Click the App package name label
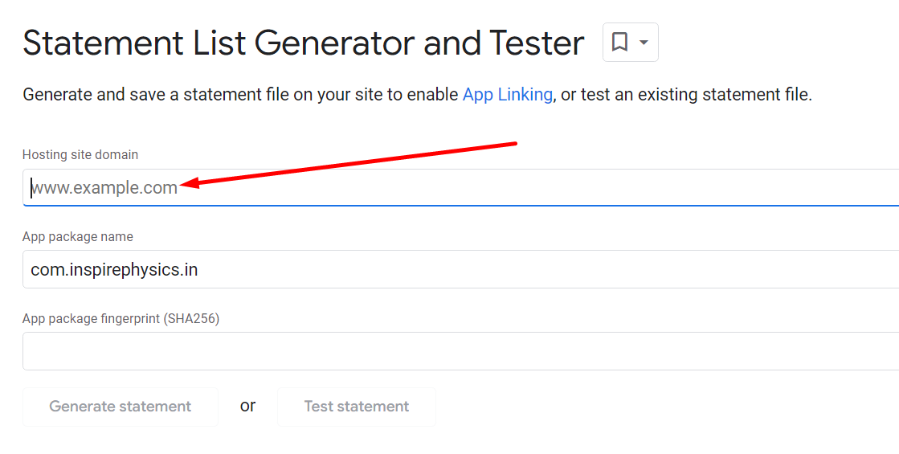 tap(77, 237)
